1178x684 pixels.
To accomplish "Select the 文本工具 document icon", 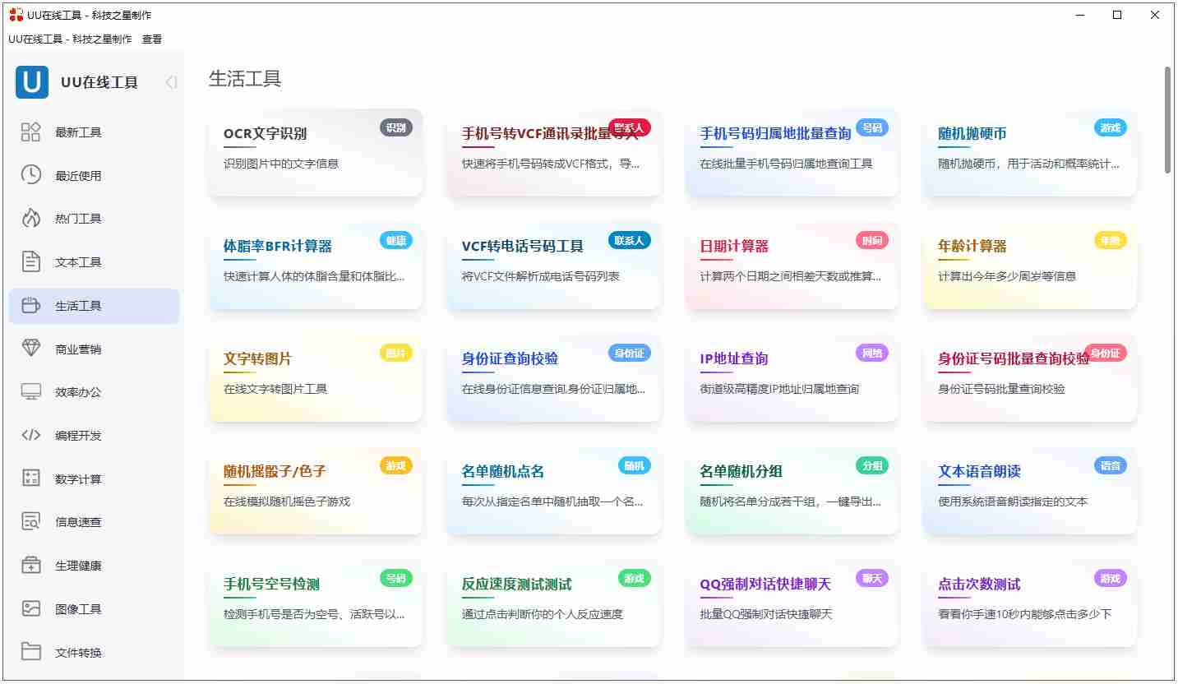I will point(30,261).
